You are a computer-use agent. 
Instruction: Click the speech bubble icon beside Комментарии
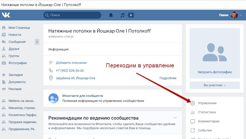coord(193,121)
